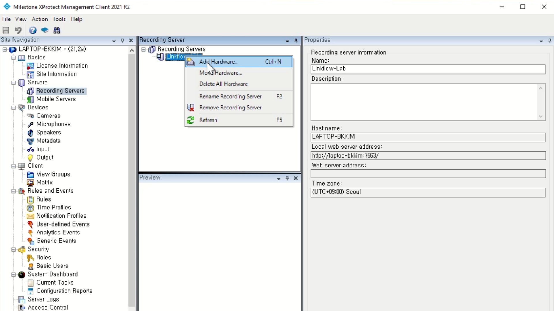Image resolution: width=554 pixels, height=311 pixels.
Task: Select Remove Recording Server
Action: (x=239, y=107)
